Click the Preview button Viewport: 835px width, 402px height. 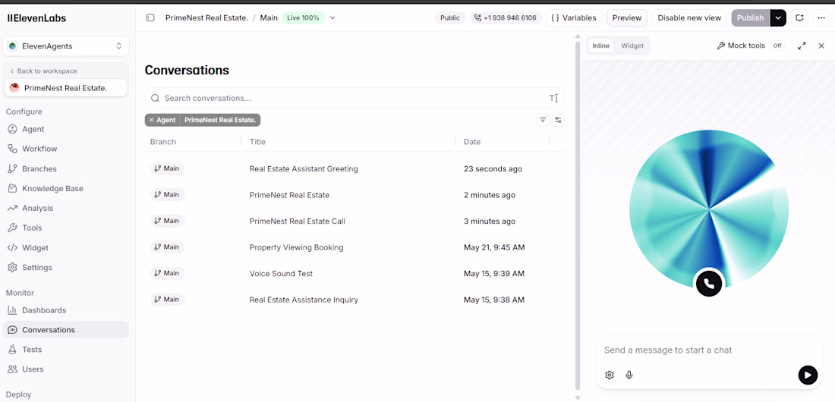coord(627,17)
